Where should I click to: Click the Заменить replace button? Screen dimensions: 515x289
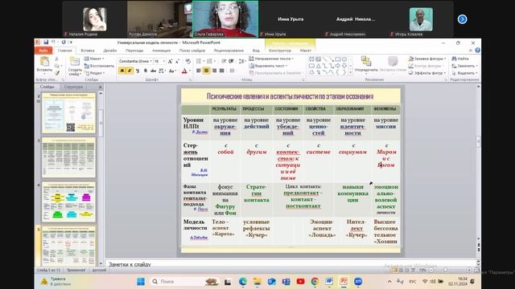point(464,66)
